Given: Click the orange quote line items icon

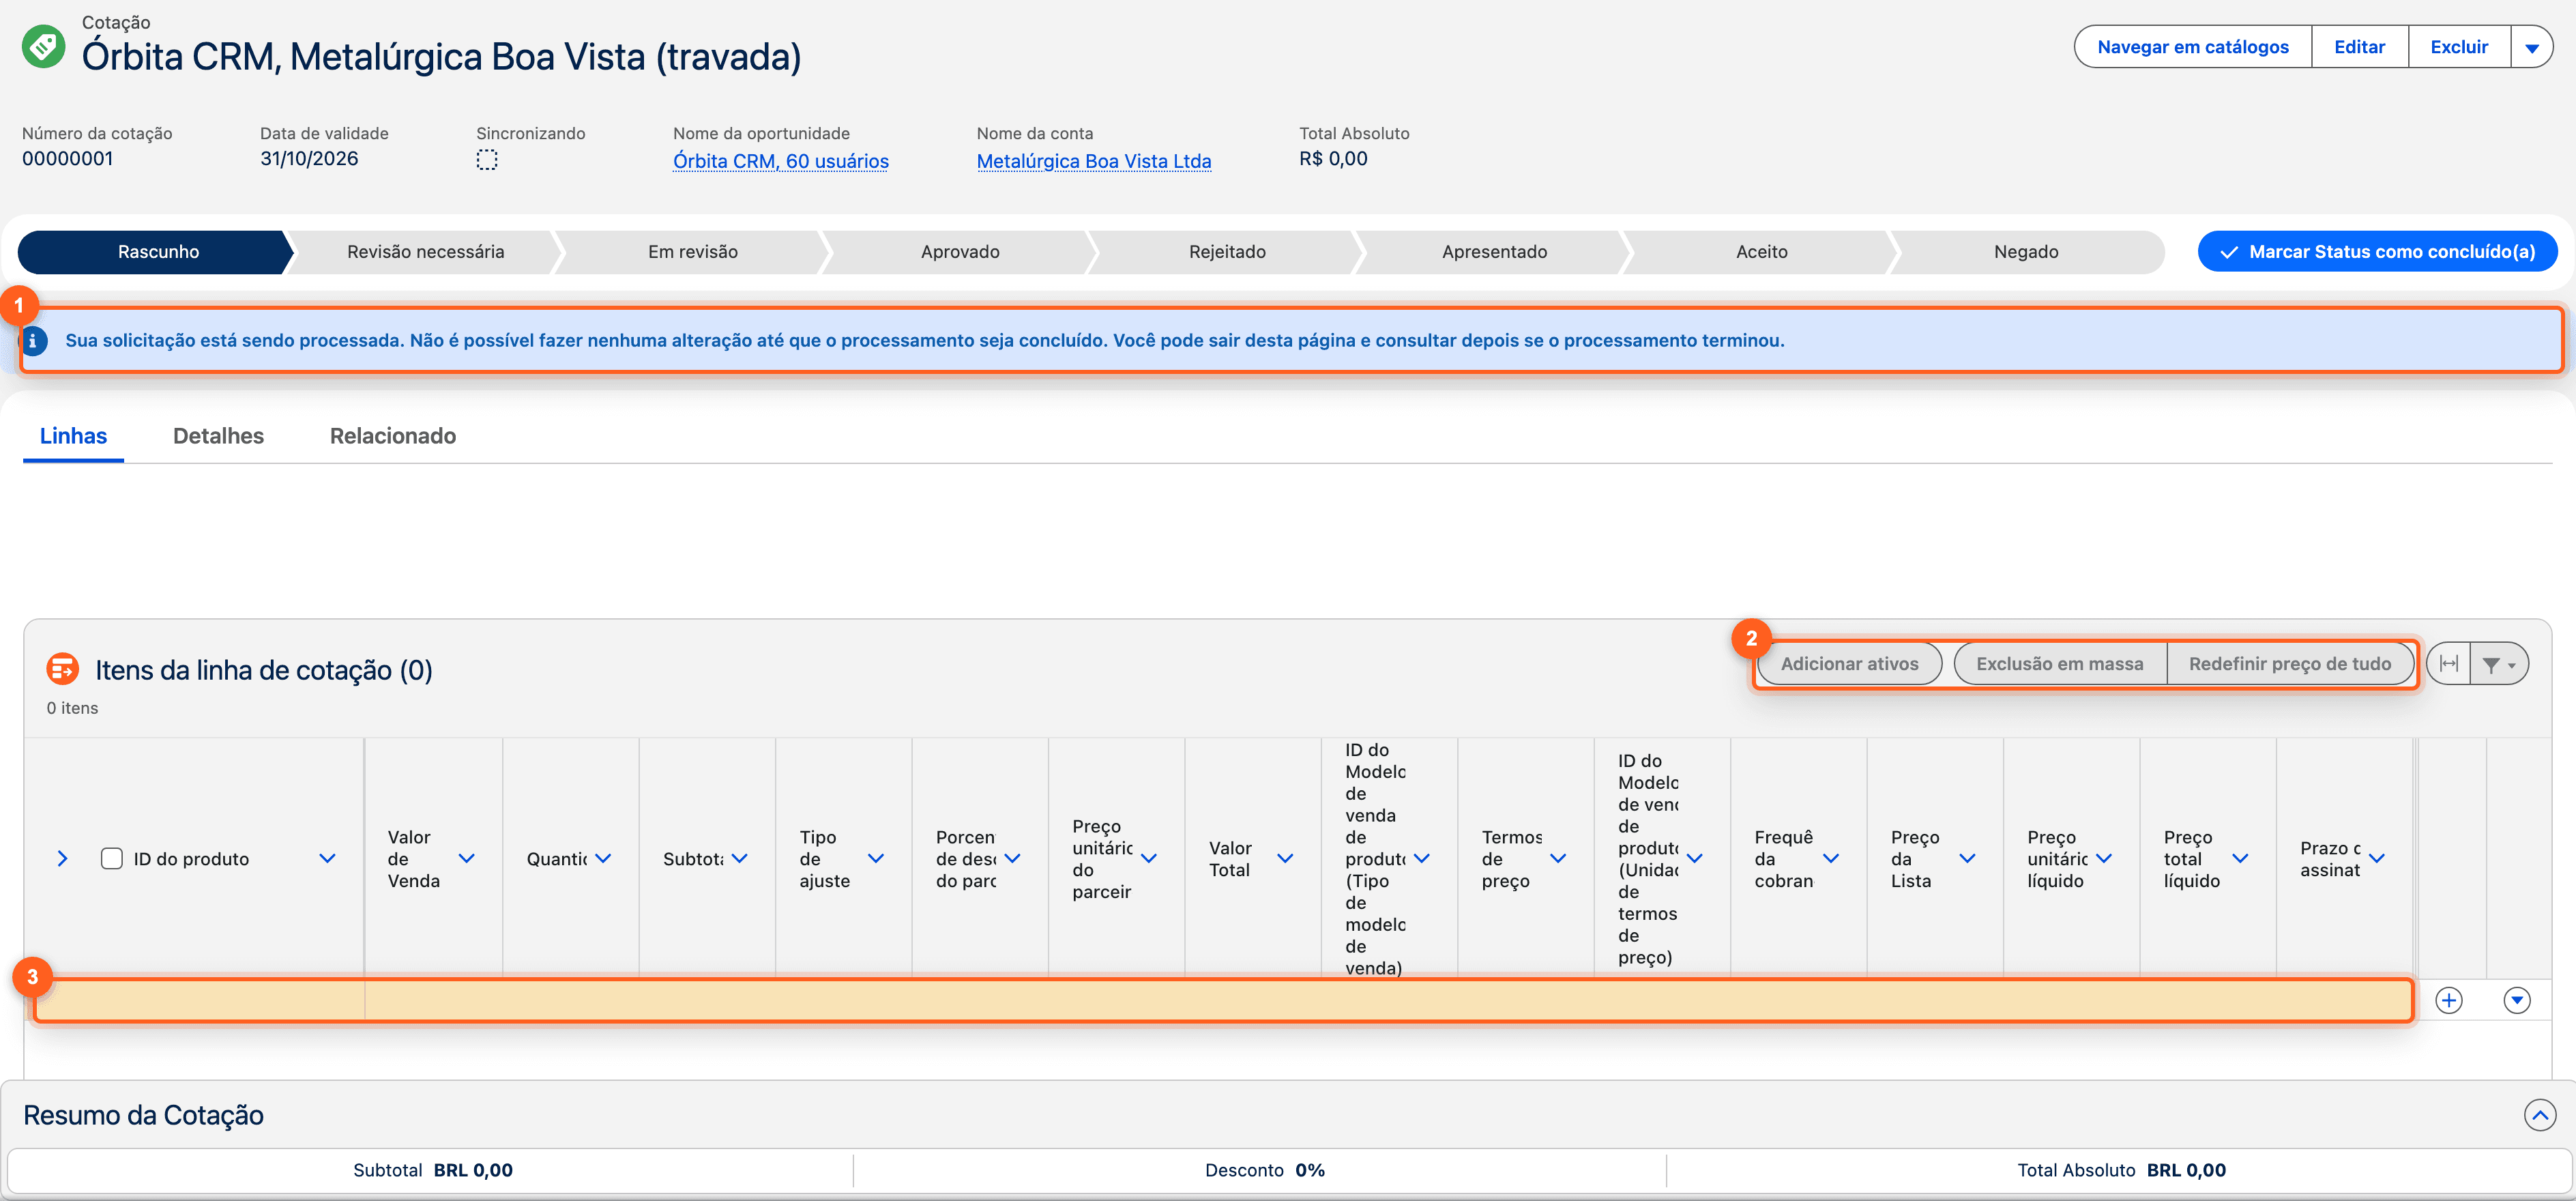Looking at the screenshot, I should (x=63, y=668).
